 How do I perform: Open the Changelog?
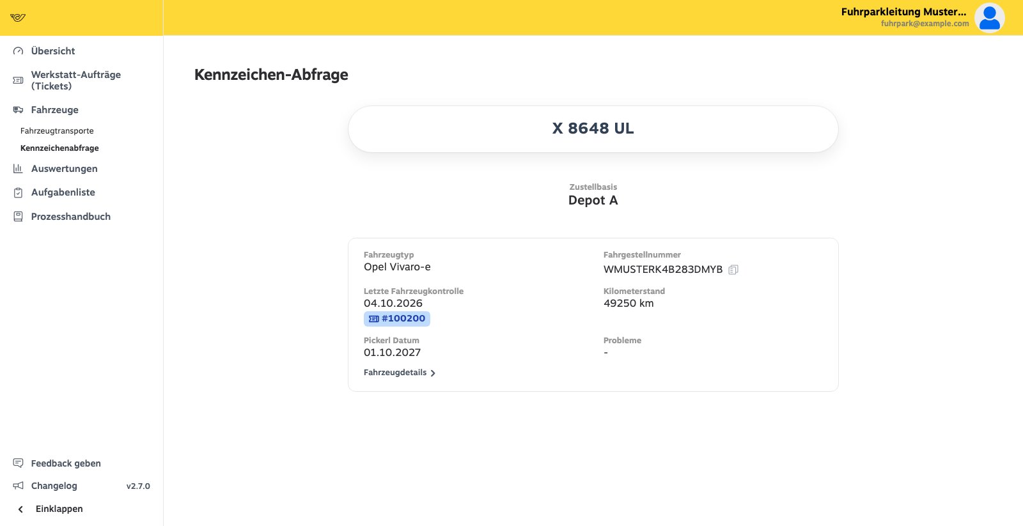(54, 486)
